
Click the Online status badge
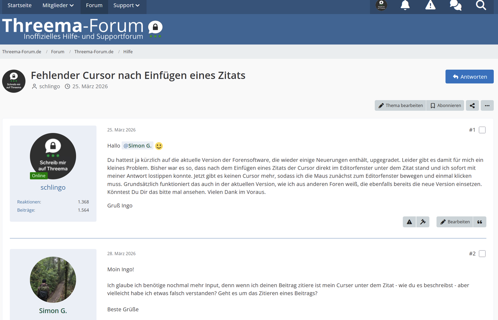(x=39, y=176)
